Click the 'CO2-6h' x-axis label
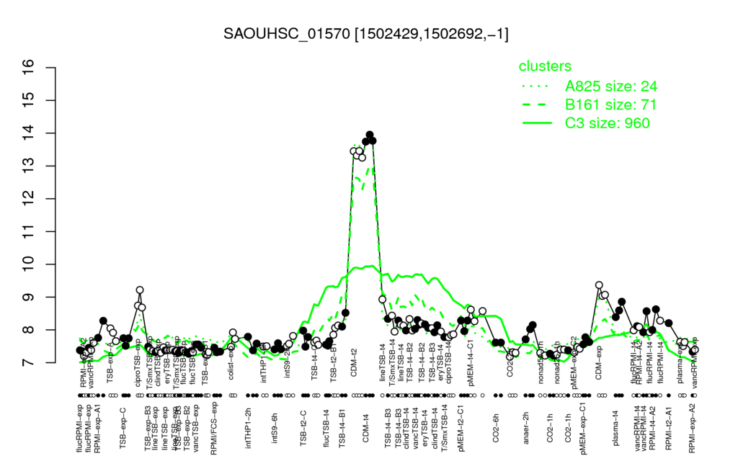 click(x=495, y=429)
